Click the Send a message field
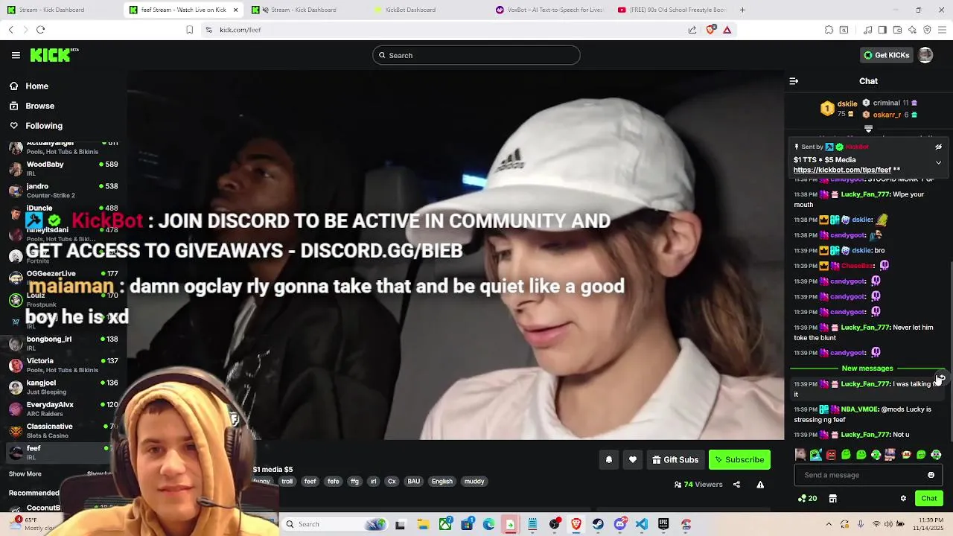The width and height of the screenshot is (953, 536). click(x=868, y=475)
